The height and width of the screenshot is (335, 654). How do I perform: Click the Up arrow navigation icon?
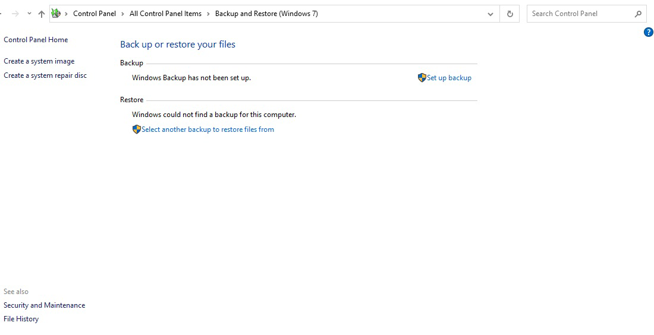tap(41, 14)
